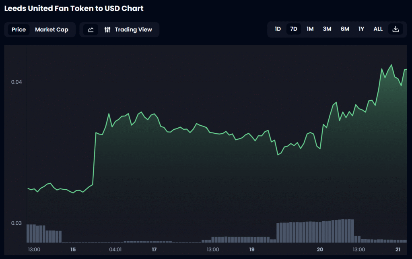The width and height of the screenshot is (412, 259).
Task: Switch the chart to 3M range
Action: (327, 29)
